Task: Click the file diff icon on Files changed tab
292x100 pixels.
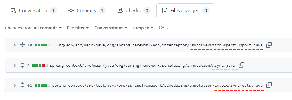Action: [165, 11]
